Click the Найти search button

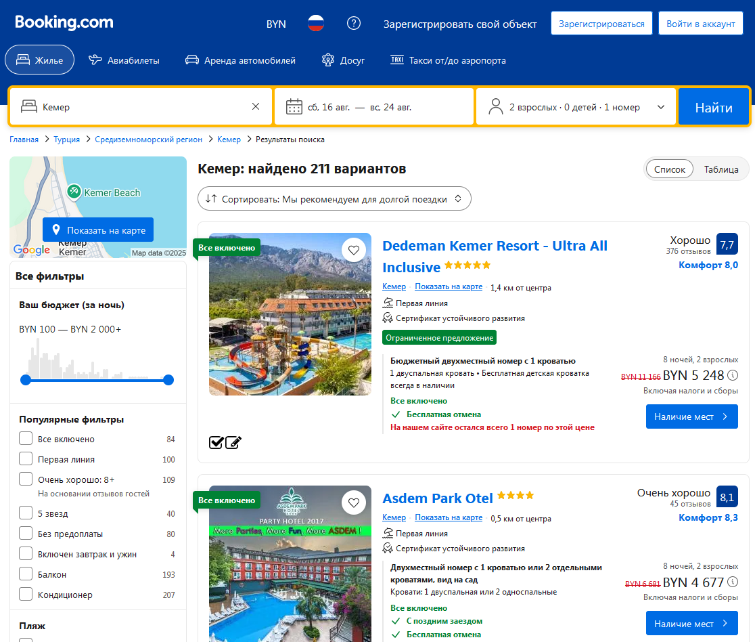pos(714,107)
